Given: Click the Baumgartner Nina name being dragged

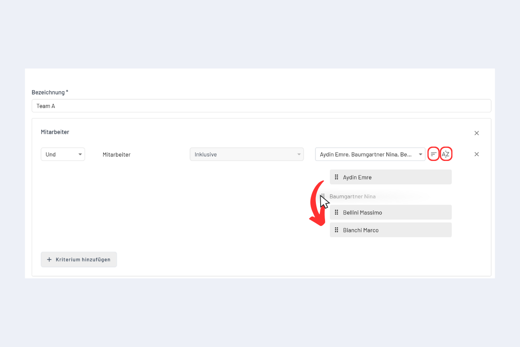Looking at the screenshot, I should (352, 196).
